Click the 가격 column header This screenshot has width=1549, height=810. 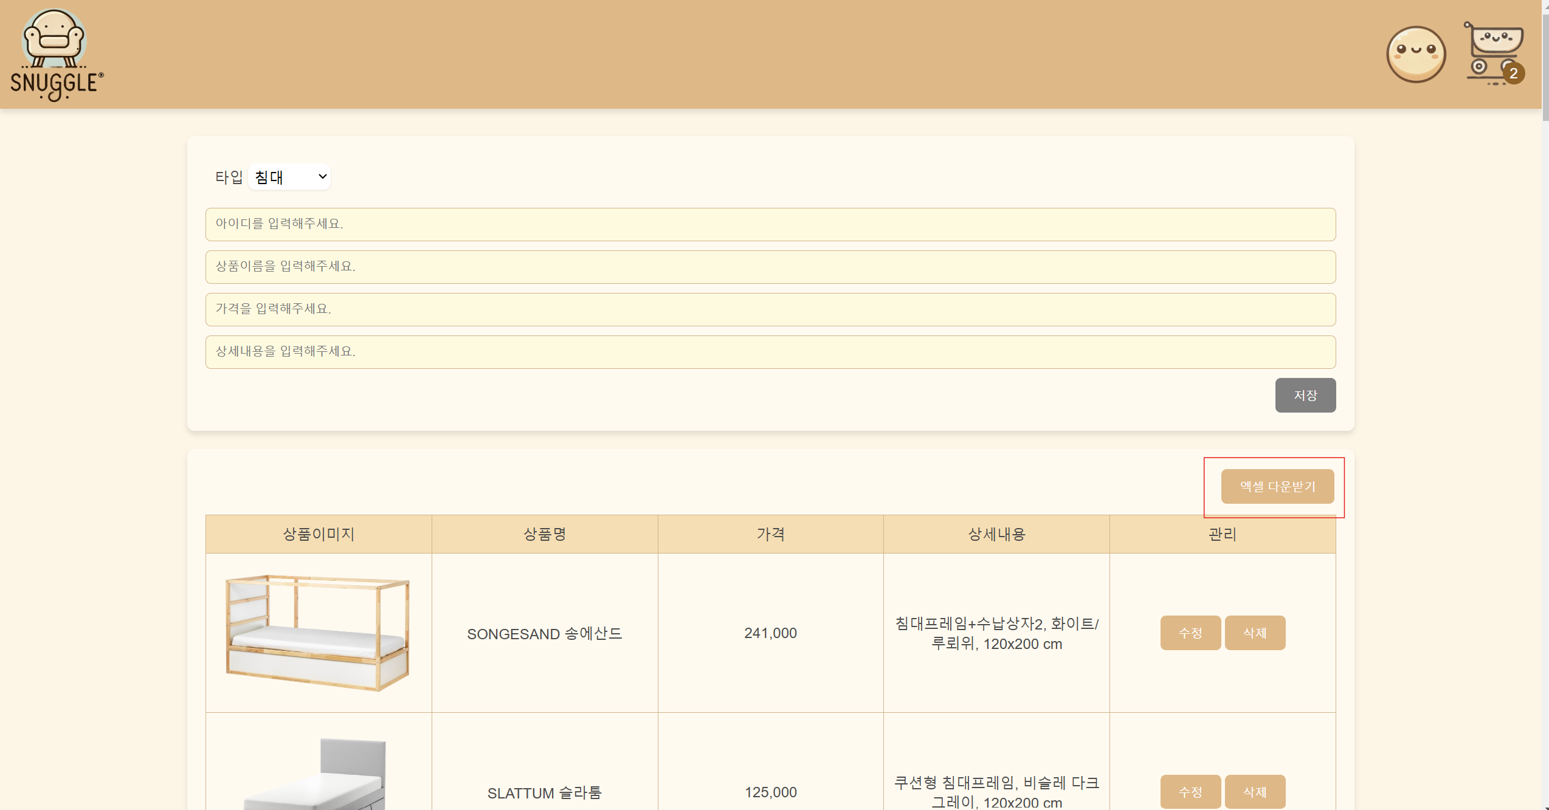[x=770, y=534]
